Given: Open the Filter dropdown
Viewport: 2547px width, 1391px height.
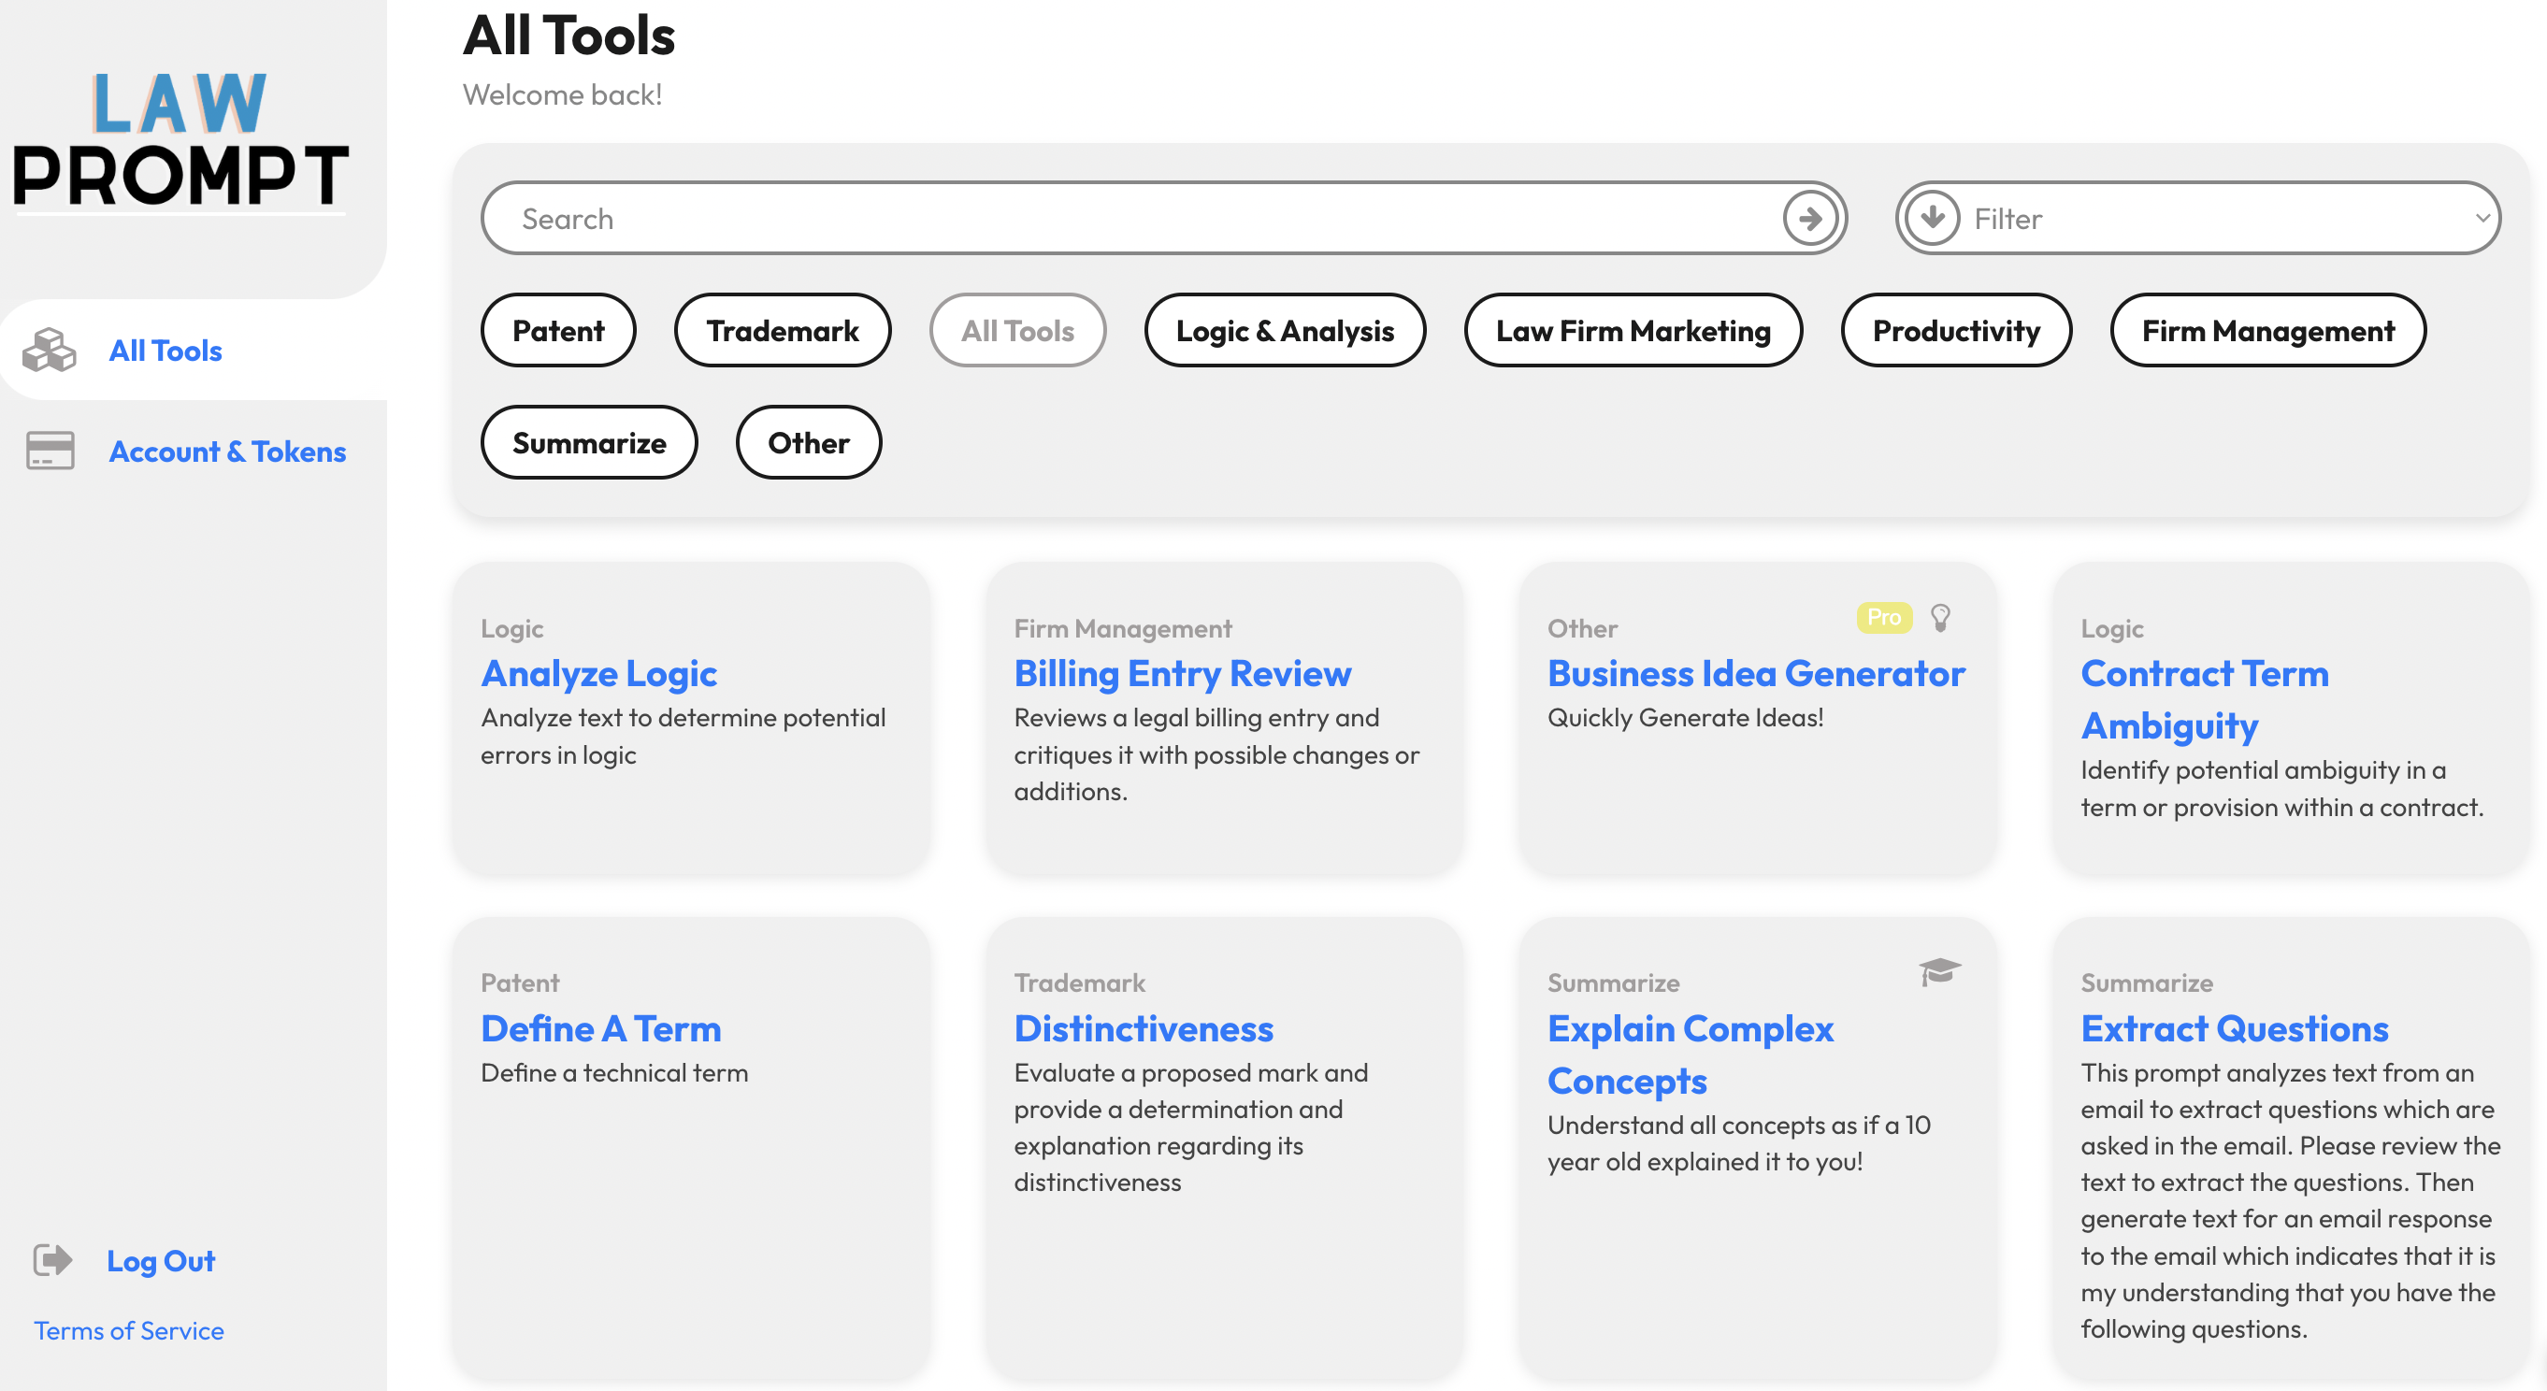Looking at the screenshot, I should coord(2197,219).
